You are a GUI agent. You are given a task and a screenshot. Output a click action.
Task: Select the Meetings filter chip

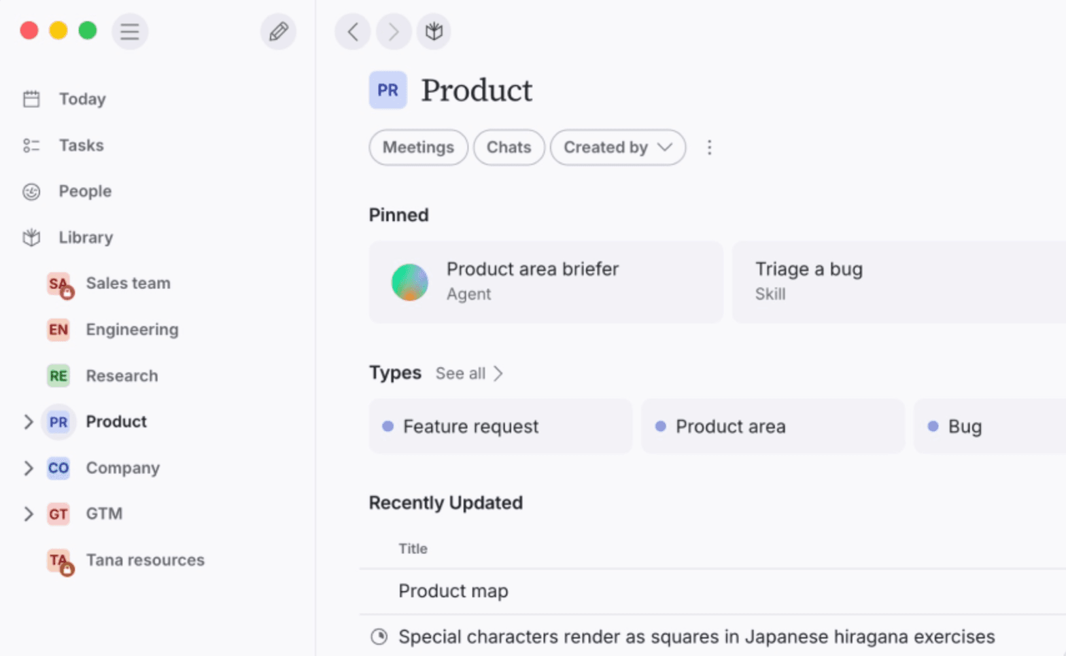(419, 148)
